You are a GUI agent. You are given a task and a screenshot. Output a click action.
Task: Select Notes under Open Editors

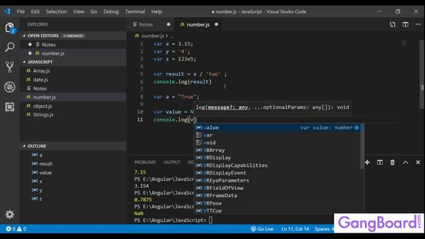click(x=73, y=44)
